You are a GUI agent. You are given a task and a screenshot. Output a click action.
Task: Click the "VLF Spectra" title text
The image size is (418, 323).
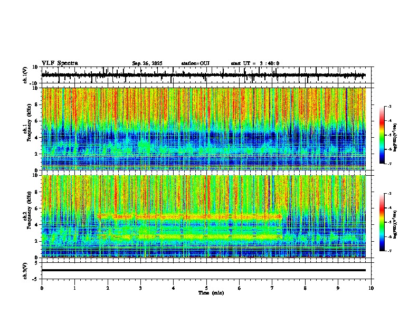(x=60, y=63)
